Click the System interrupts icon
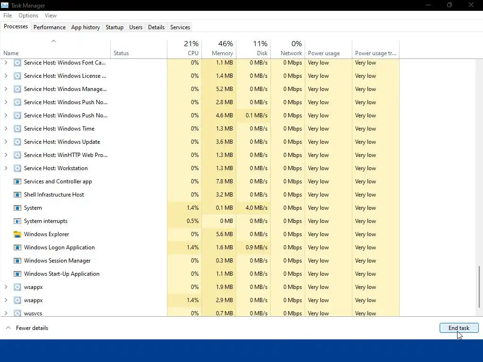The width and height of the screenshot is (483, 362). coord(17,221)
